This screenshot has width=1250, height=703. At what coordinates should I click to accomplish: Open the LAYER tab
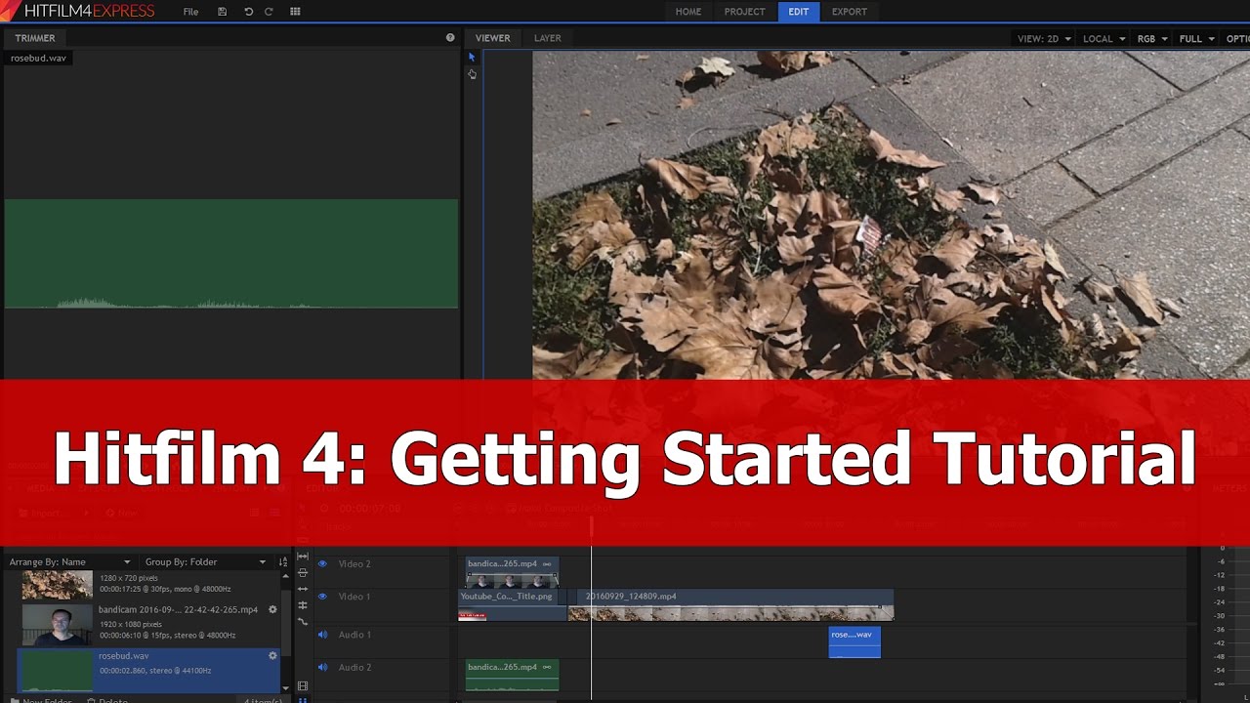pos(548,38)
